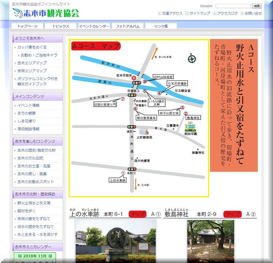Click the いろは樋の大桝 map label

click(157, 103)
